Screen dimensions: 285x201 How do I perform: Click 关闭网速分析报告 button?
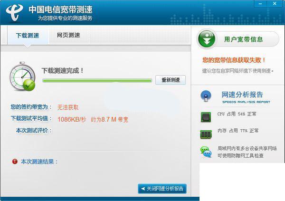pos(162,189)
